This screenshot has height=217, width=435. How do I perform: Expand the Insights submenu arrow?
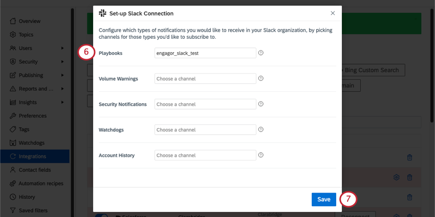click(x=62, y=103)
